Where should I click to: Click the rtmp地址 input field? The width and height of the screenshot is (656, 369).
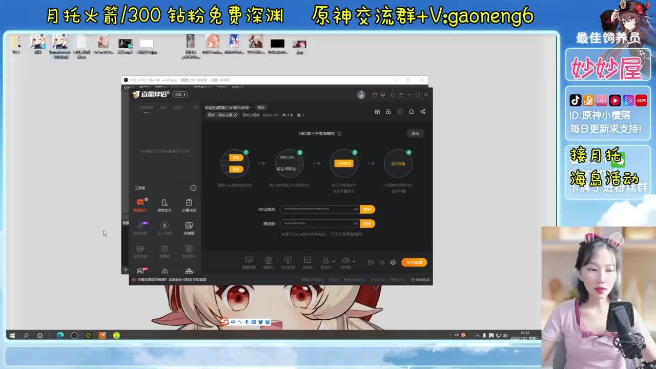pyautogui.click(x=315, y=209)
